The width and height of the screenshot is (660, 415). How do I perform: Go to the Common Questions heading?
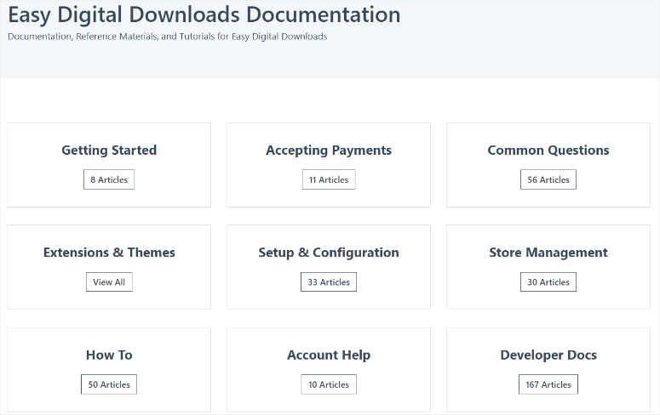tap(548, 151)
